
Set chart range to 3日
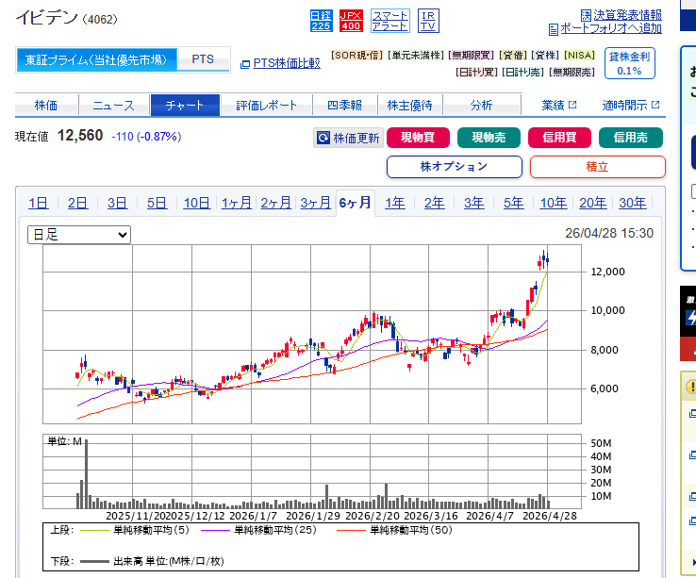[x=117, y=204]
